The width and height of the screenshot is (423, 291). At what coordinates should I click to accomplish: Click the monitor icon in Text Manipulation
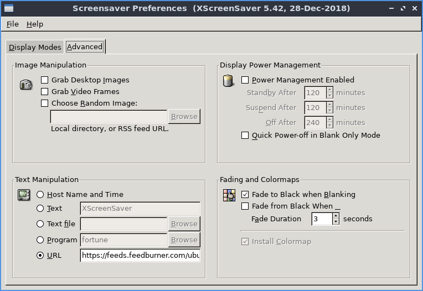(x=24, y=195)
